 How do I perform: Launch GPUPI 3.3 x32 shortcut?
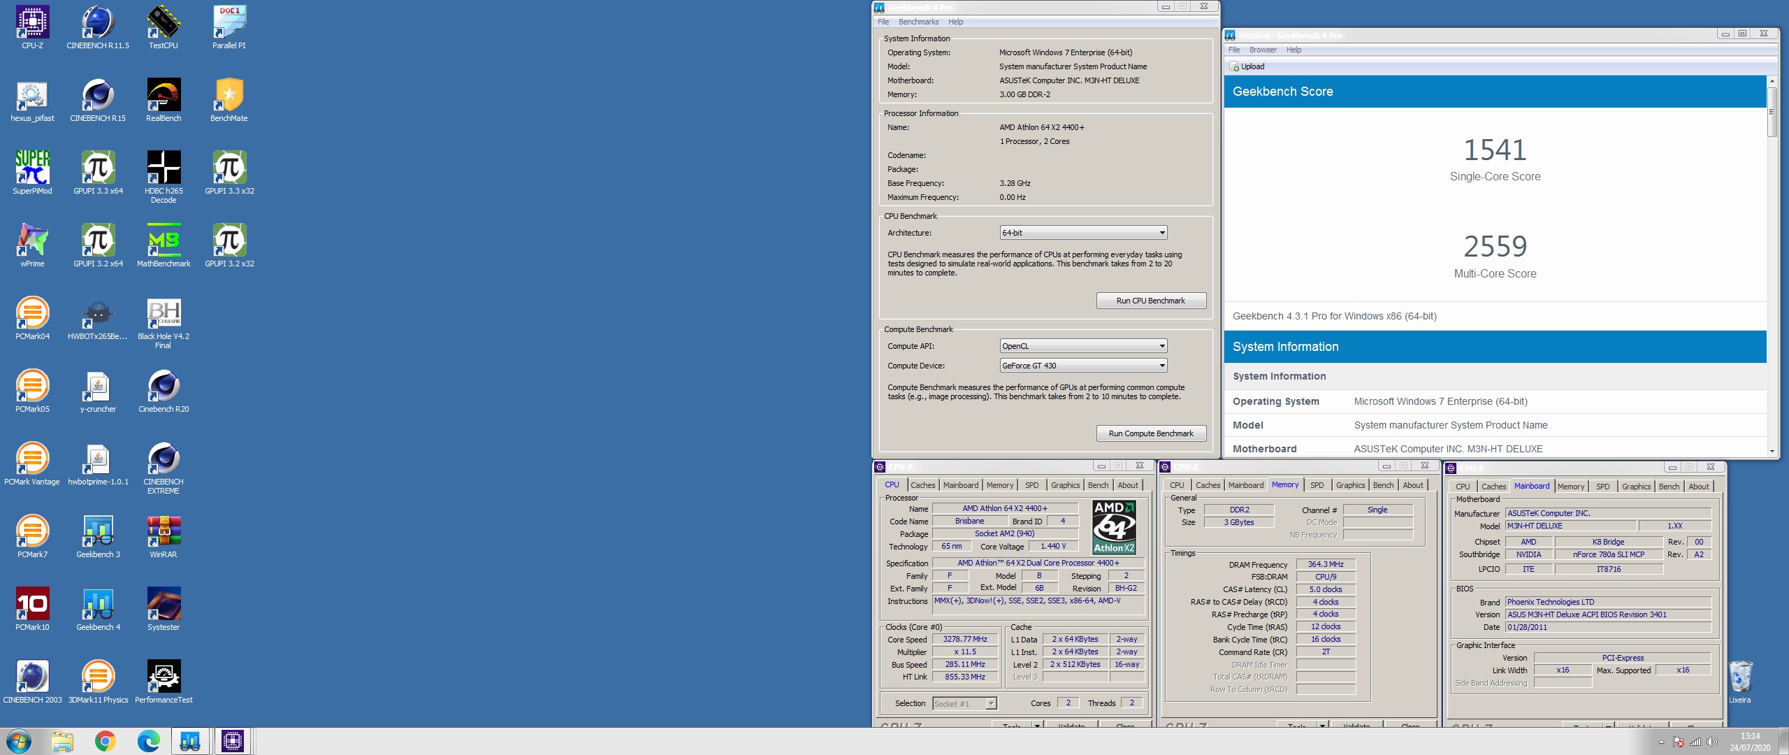pyautogui.click(x=229, y=173)
